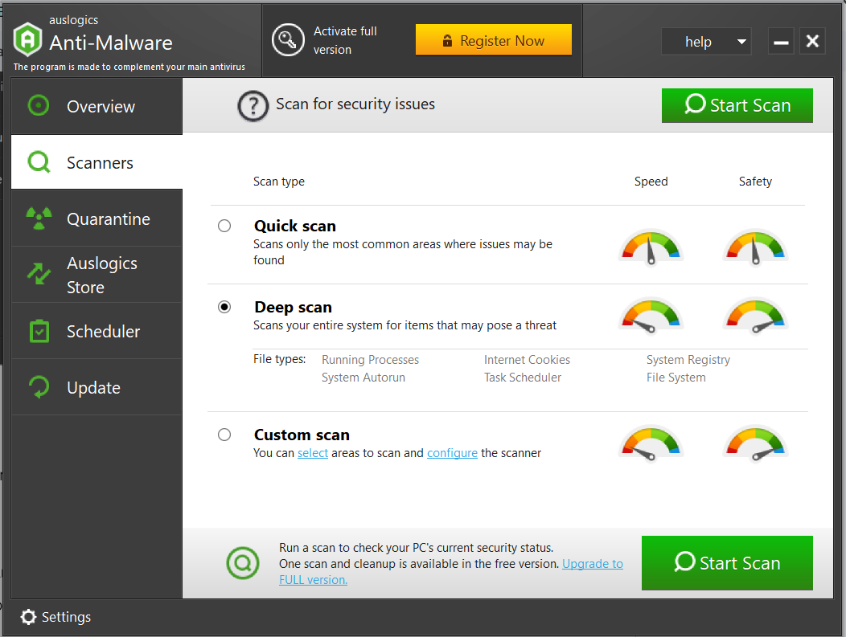Open Scheduler via its calendar icon
Viewport: 846px width, 637px height.
(x=38, y=330)
